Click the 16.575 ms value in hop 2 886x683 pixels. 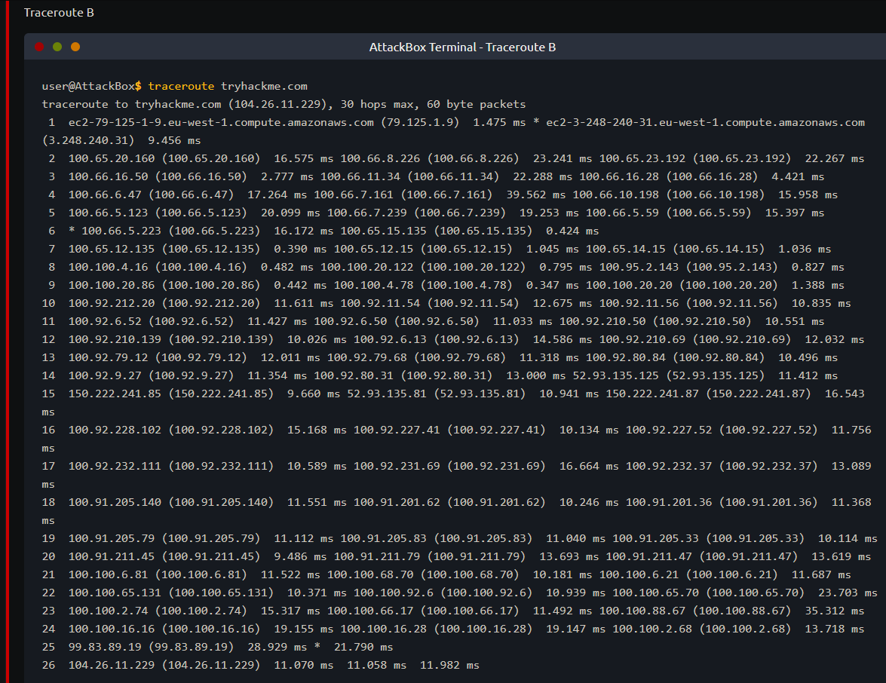[x=304, y=159]
